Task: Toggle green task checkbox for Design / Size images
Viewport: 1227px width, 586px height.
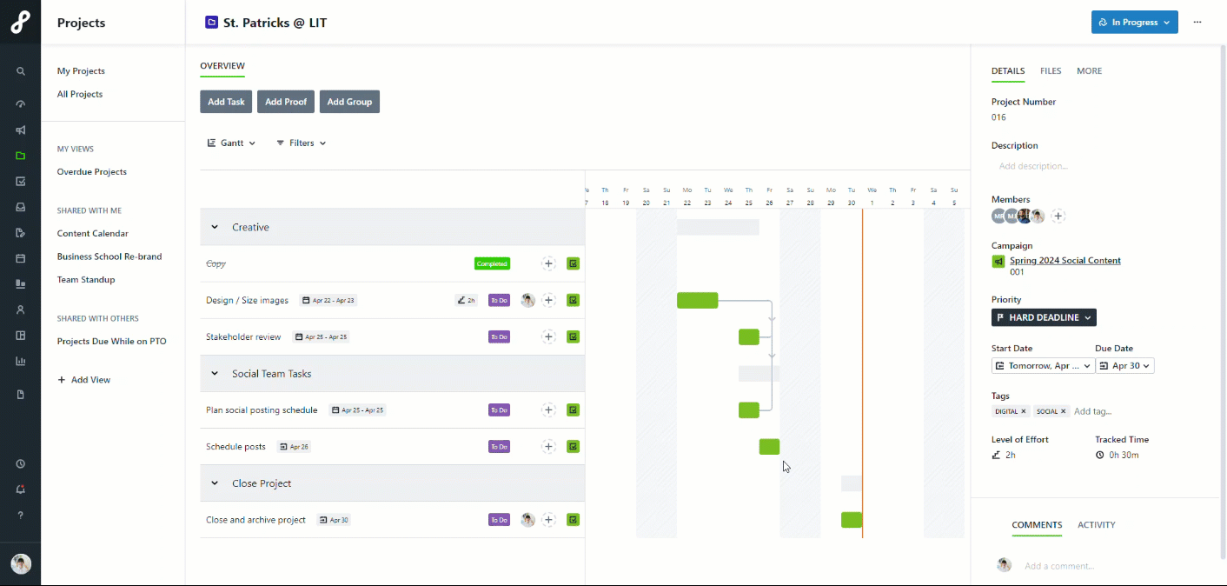Action: 573,300
